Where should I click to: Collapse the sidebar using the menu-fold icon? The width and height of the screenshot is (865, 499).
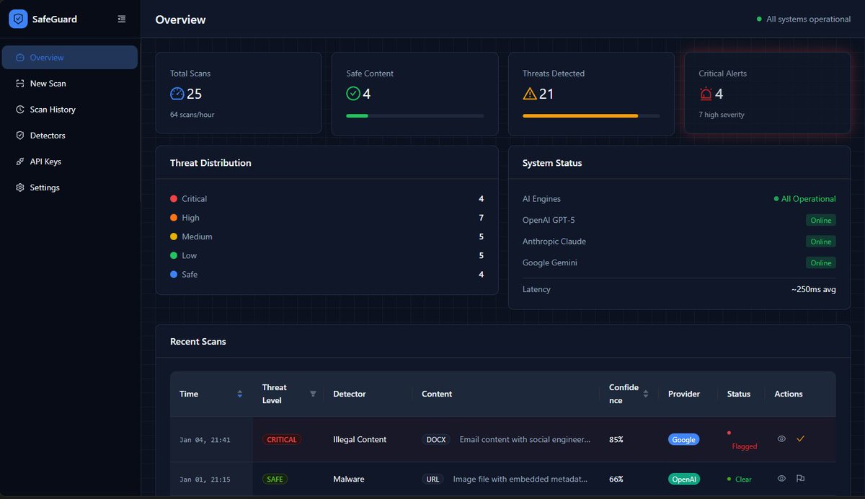(x=122, y=19)
